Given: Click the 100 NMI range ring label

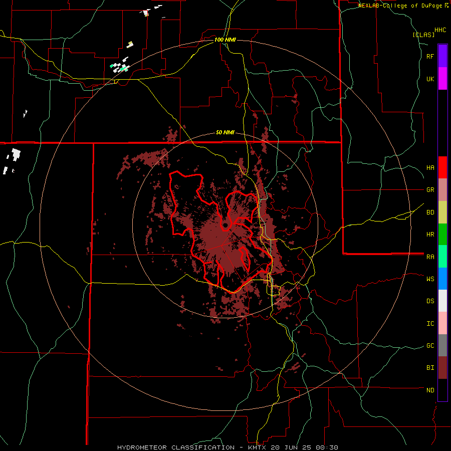Looking at the screenshot, I should 225,40.
